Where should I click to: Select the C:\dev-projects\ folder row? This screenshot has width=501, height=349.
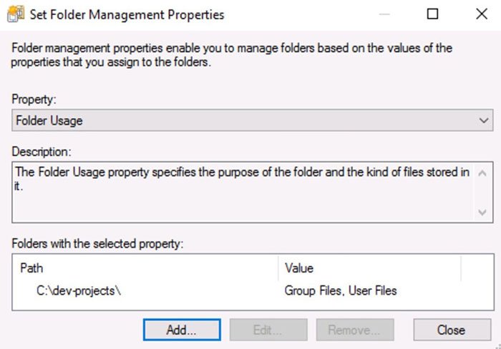[253, 291]
